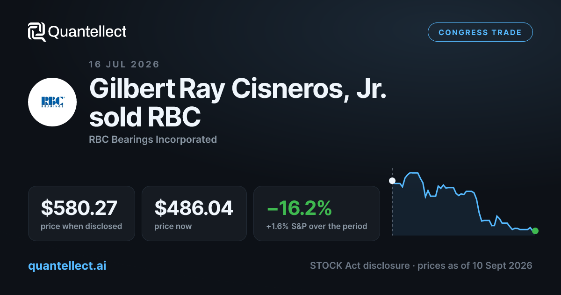The image size is (561, 295).
Task: Click the Quantellect logo icon
Action: [x=37, y=32]
